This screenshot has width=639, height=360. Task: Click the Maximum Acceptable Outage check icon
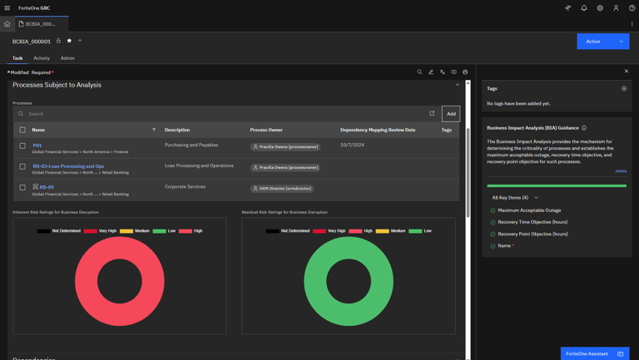(493, 210)
